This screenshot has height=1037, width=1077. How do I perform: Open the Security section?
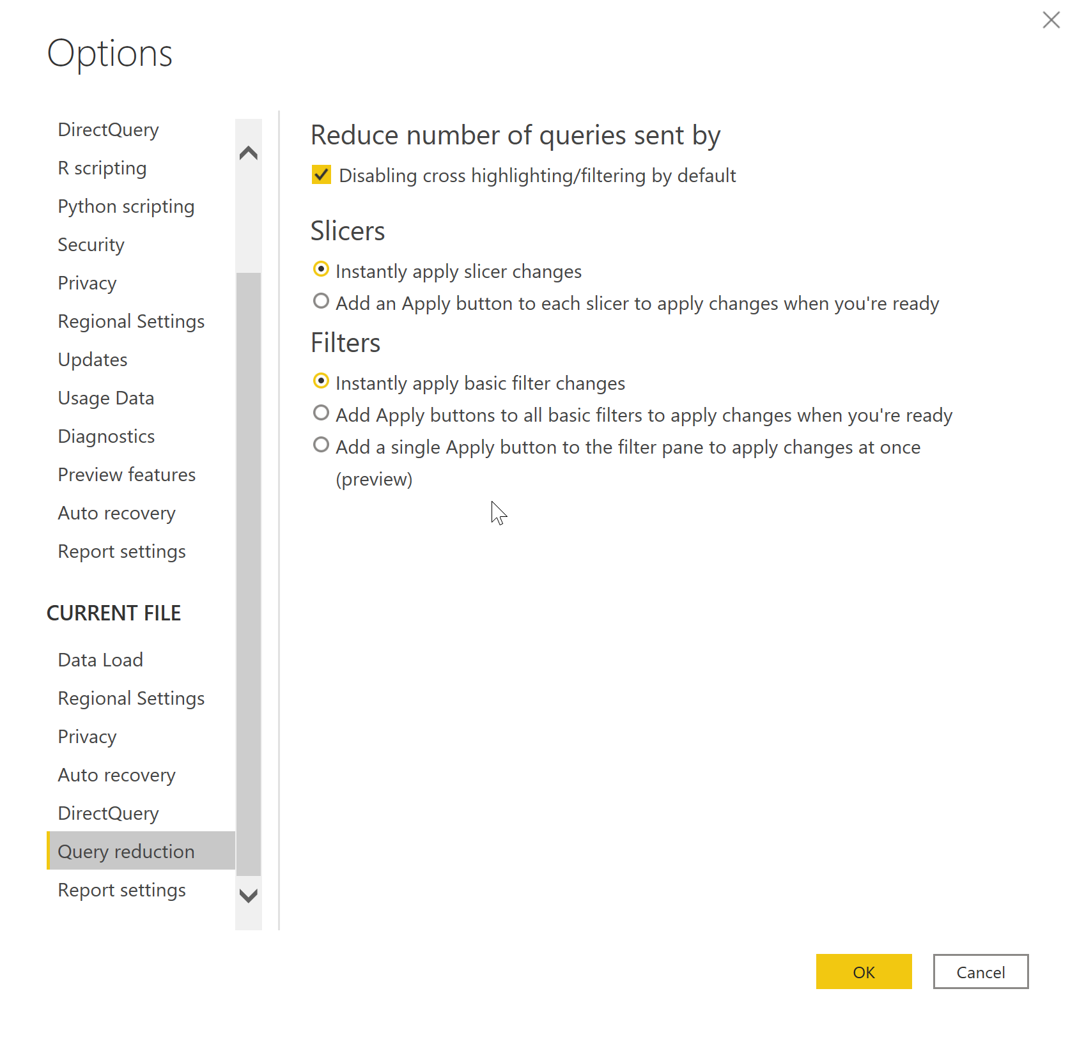[x=91, y=245]
